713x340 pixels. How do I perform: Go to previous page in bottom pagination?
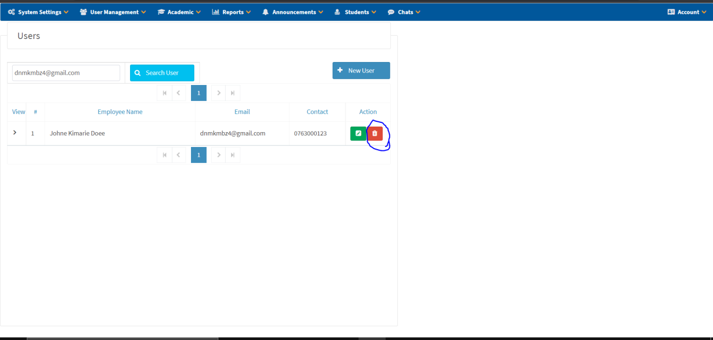(x=178, y=155)
